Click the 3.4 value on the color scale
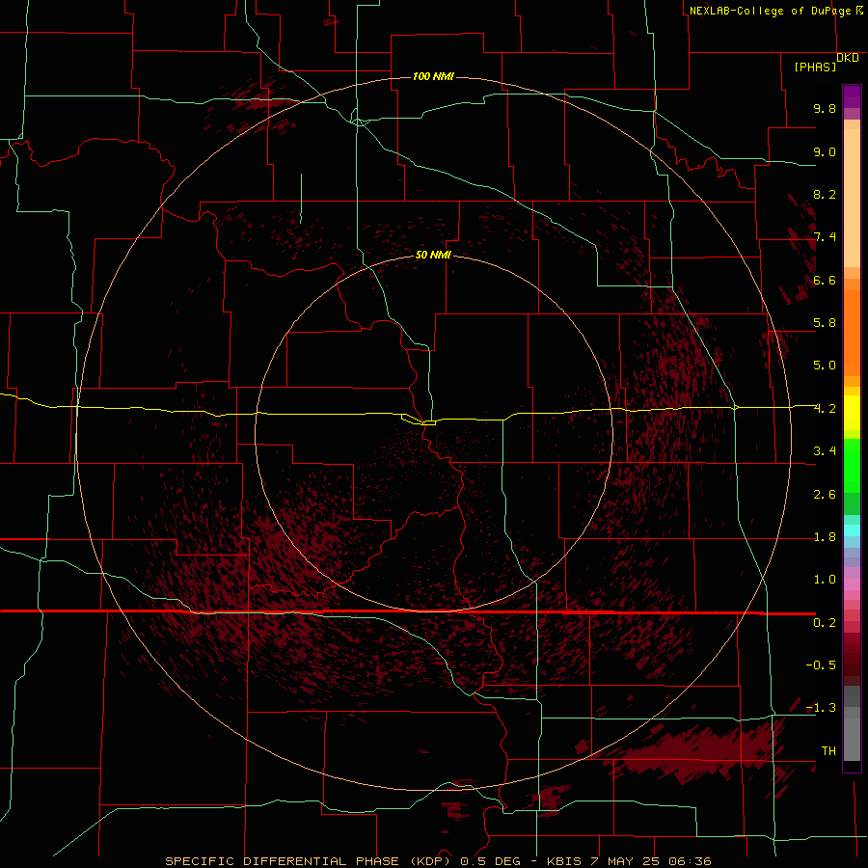 tap(825, 451)
